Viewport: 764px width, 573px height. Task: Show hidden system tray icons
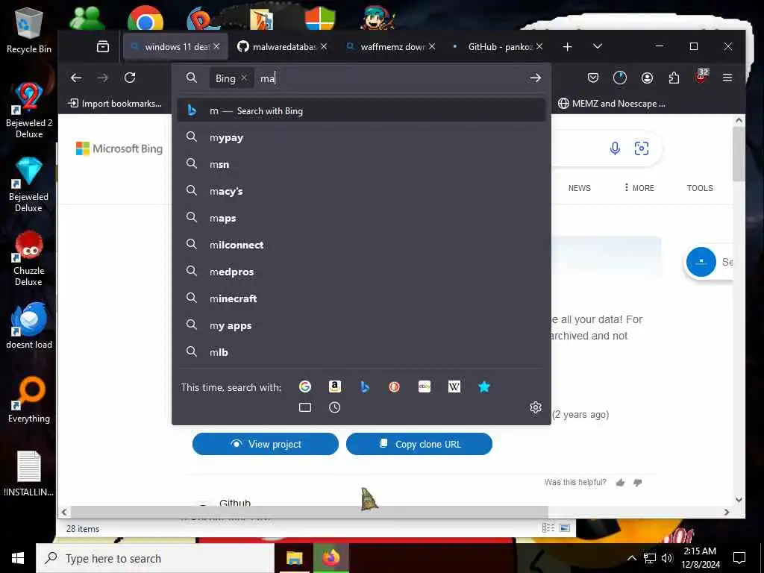(631, 558)
